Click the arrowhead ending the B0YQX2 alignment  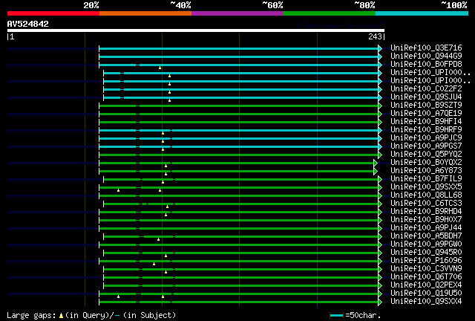click(x=376, y=163)
